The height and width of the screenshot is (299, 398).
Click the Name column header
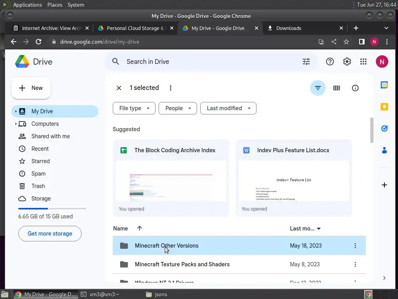[120, 229]
